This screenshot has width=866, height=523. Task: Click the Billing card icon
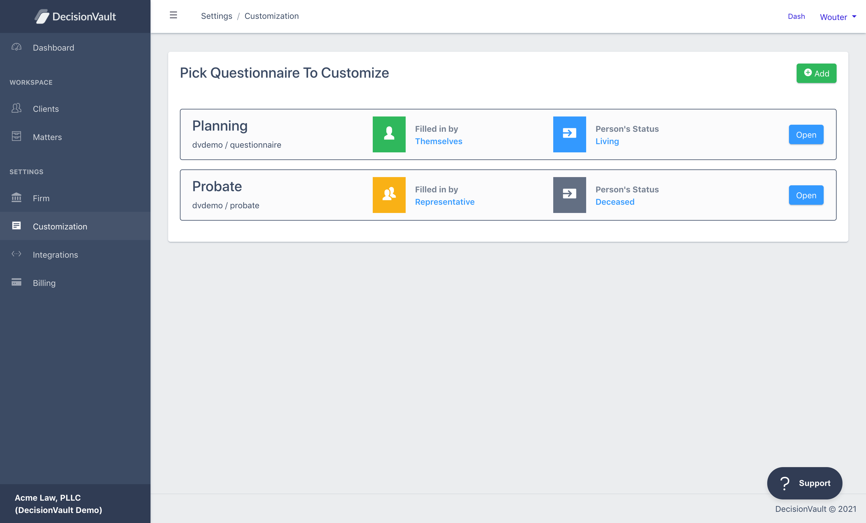click(x=16, y=282)
